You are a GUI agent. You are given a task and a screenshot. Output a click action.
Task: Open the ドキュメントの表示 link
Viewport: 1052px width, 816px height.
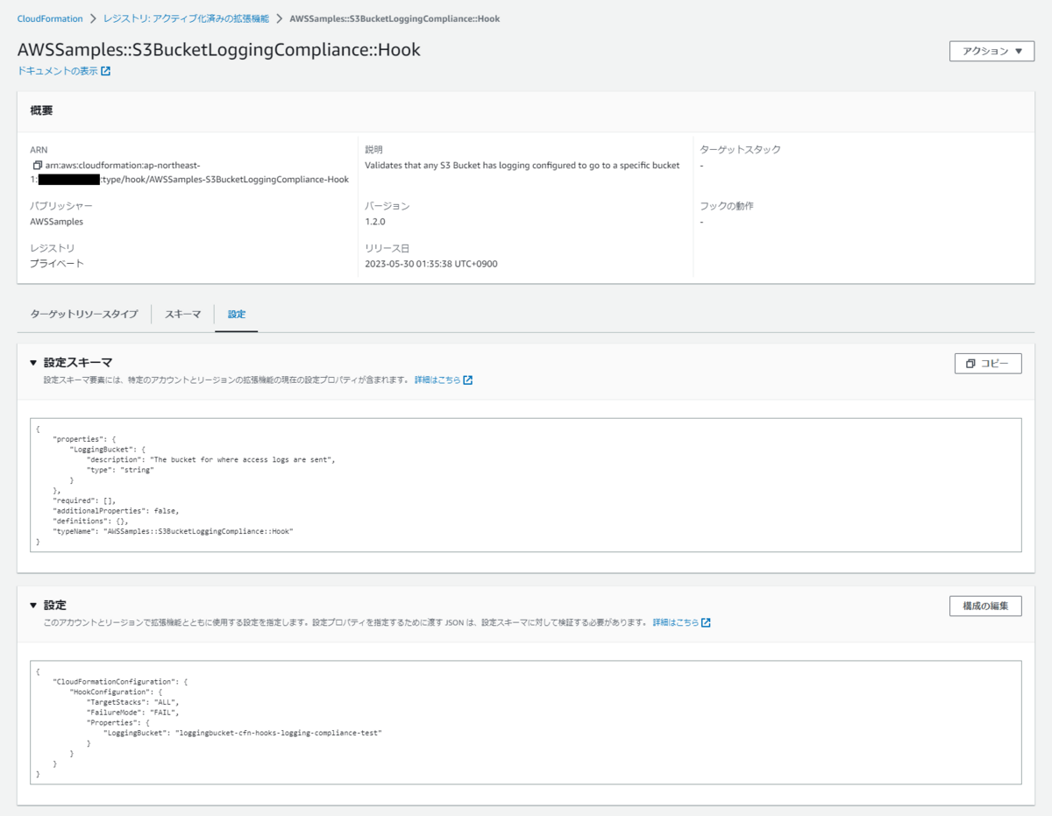pyautogui.click(x=57, y=71)
